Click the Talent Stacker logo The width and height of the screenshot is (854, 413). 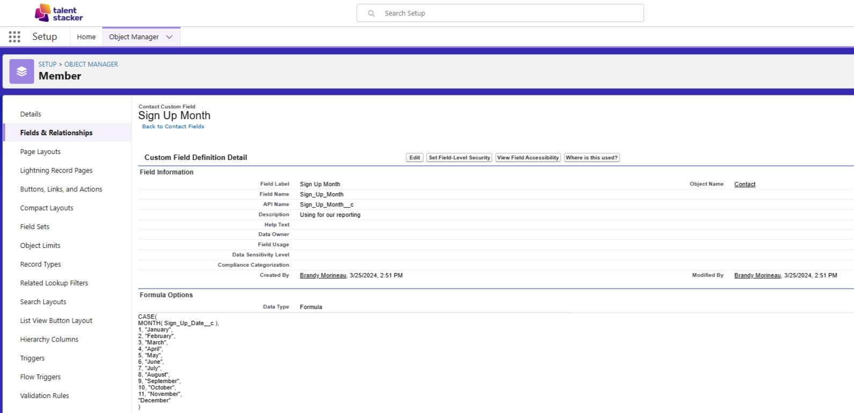[x=59, y=13]
